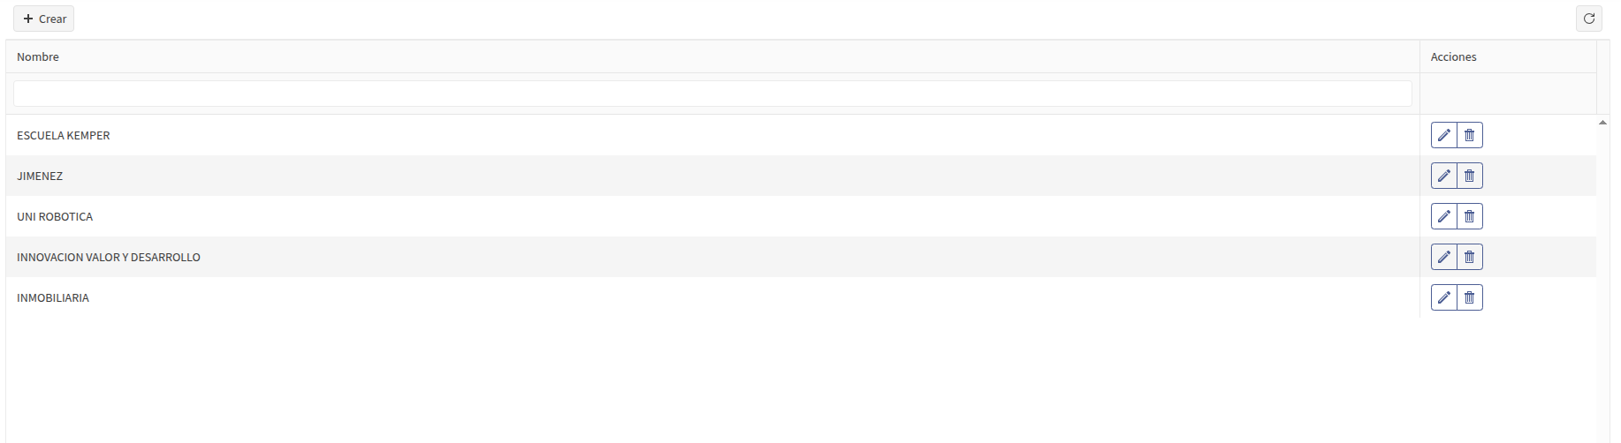Focus the Nombre filter input field
Viewport: 1621px width, 443px height.
(712, 94)
